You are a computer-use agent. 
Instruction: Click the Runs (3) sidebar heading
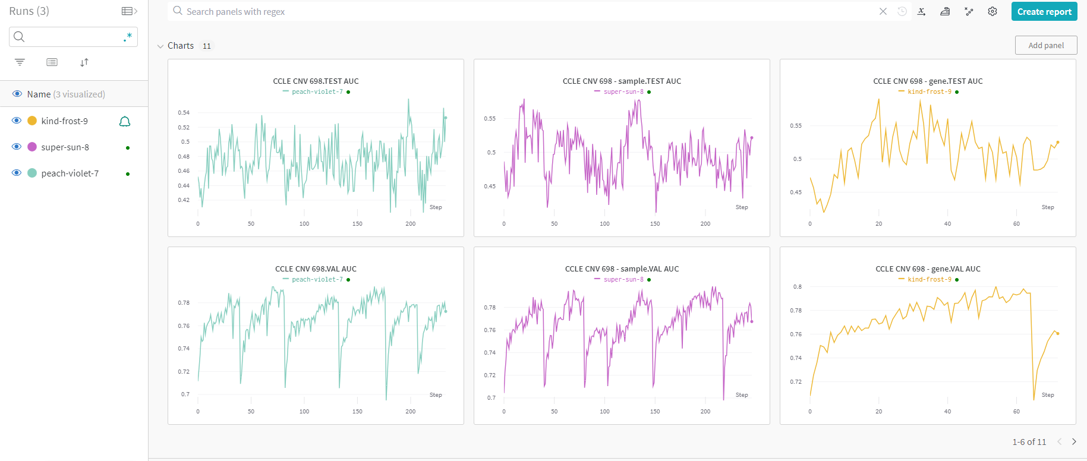29,11
